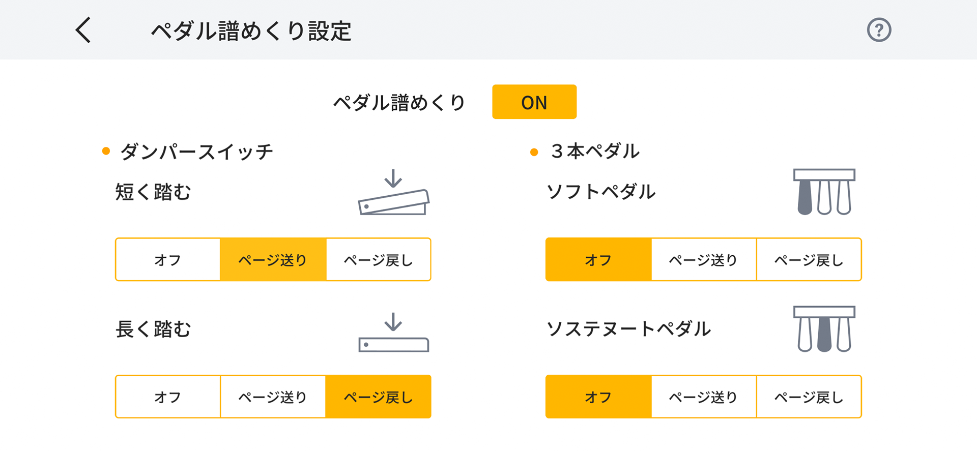Set ソフトペダル to オフ
This screenshot has height=451, width=977.
(x=598, y=260)
